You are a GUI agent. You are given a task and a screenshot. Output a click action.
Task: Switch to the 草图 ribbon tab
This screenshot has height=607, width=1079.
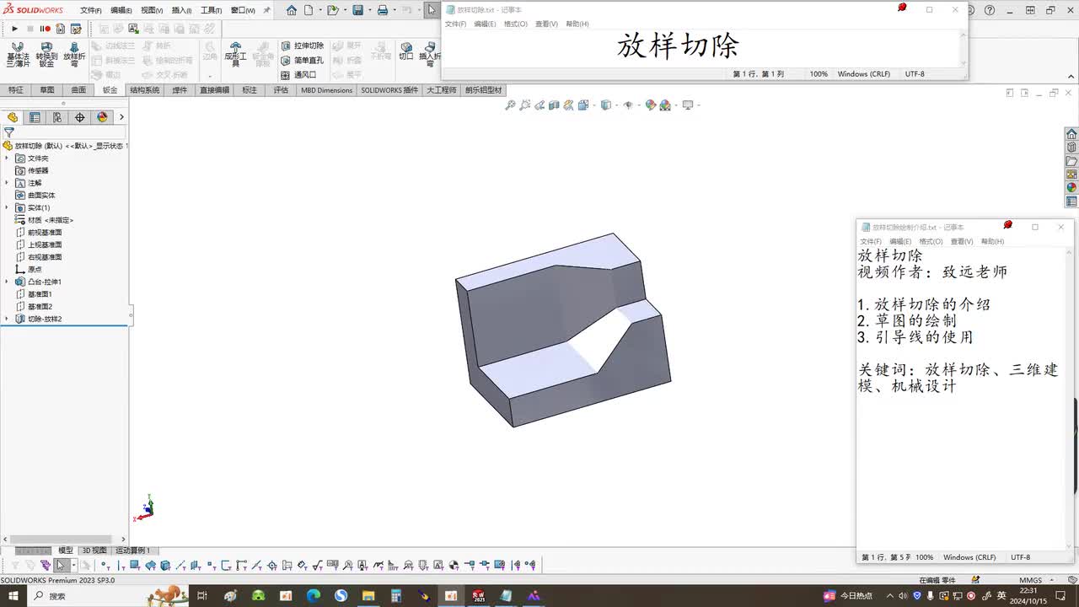pyautogui.click(x=46, y=90)
